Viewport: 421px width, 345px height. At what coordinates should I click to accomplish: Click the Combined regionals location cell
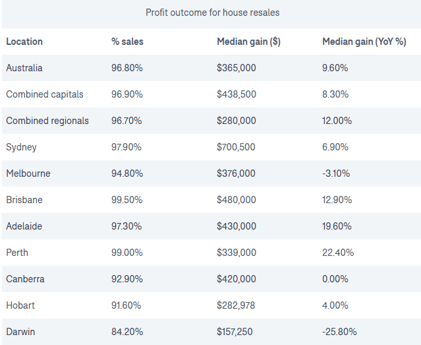pos(47,121)
